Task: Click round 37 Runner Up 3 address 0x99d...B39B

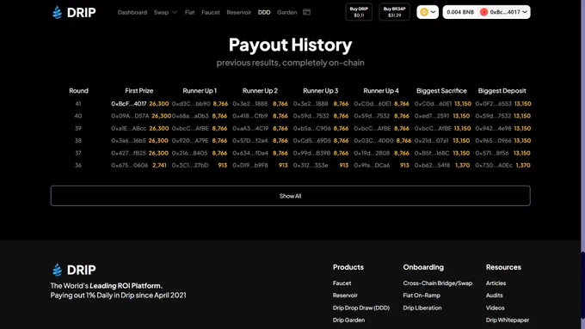Action: pyautogui.click(x=311, y=153)
